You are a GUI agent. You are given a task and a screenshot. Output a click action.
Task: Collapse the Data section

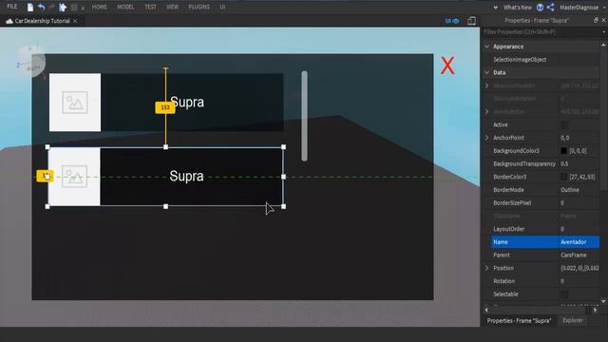tap(487, 72)
